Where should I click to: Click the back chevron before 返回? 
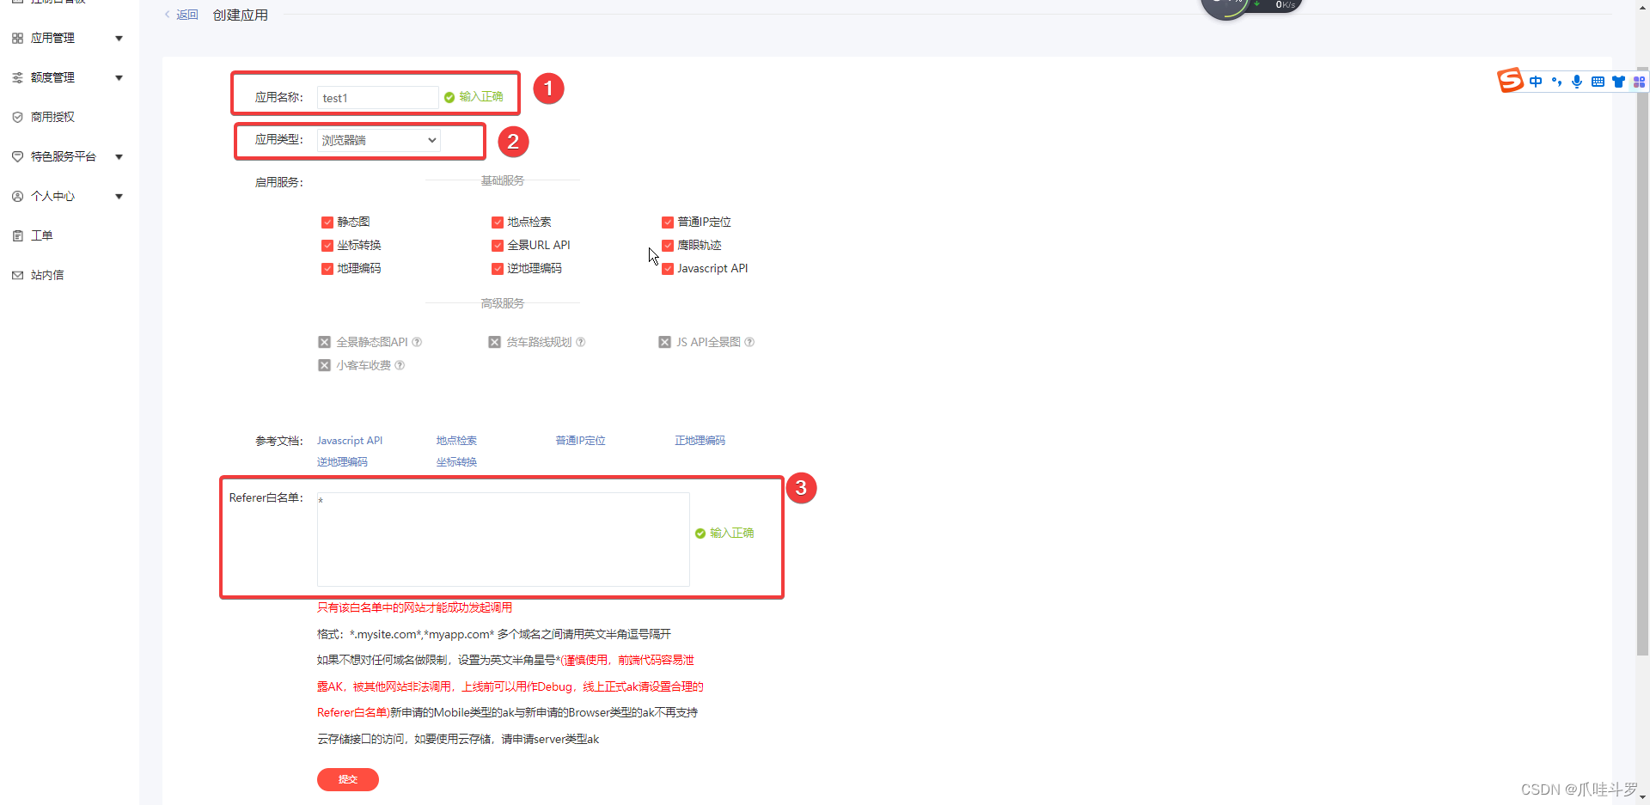pyautogui.click(x=168, y=15)
